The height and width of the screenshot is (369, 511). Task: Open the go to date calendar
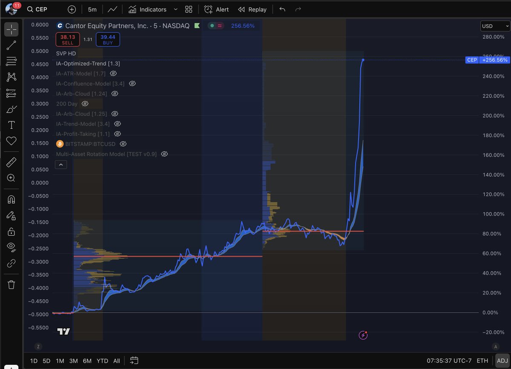[x=134, y=360]
